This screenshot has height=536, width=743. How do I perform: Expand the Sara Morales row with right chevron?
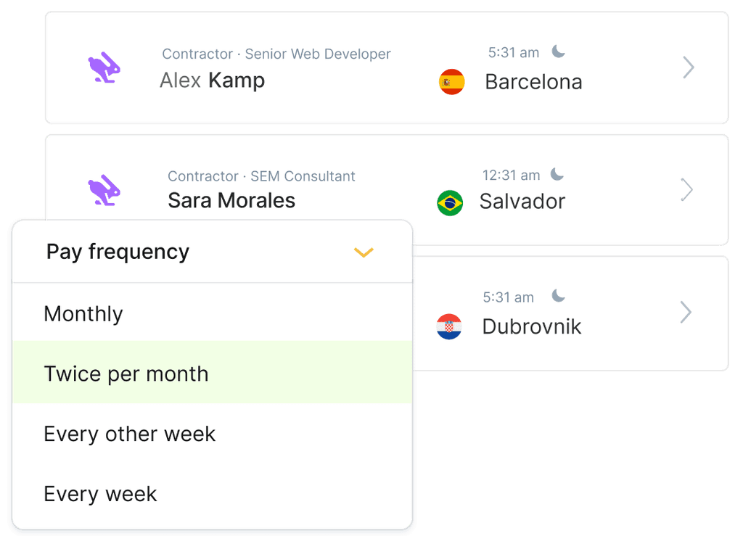(686, 190)
